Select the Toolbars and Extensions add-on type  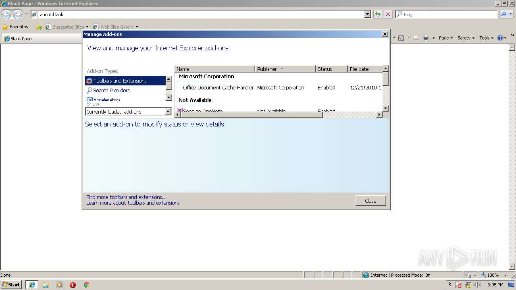pyautogui.click(x=125, y=81)
